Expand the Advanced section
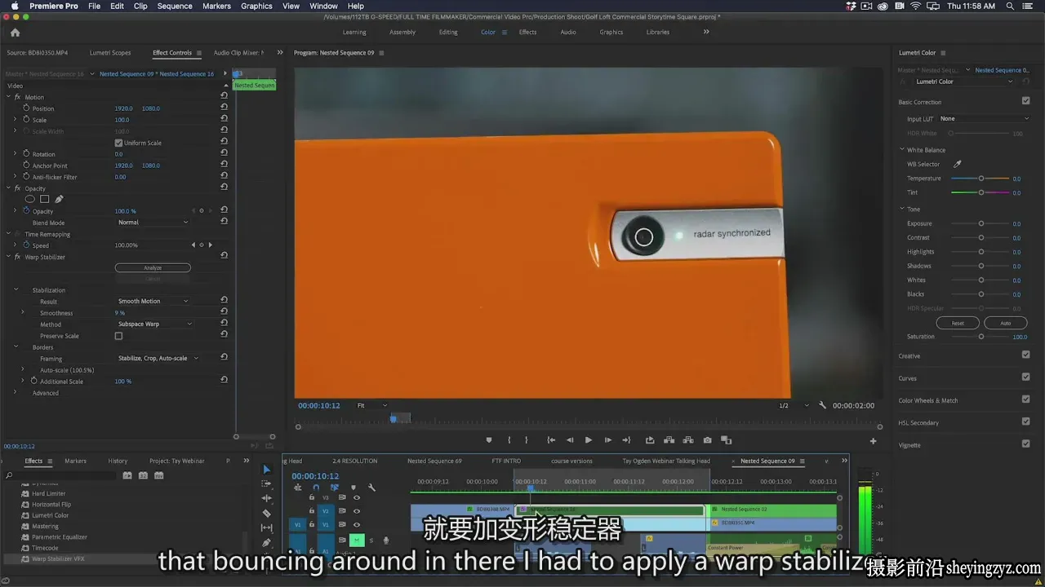This screenshot has height=587, width=1045. click(x=15, y=393)
